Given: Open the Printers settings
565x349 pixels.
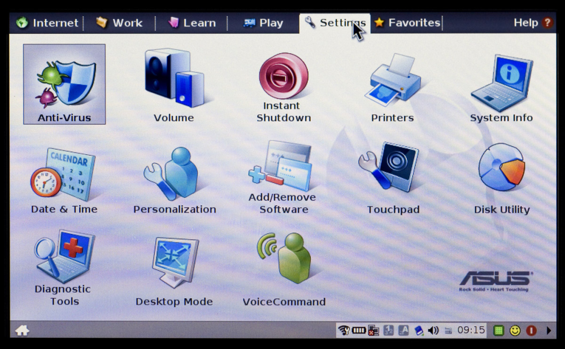Looking at the screenshot, I should click(393, 87).
